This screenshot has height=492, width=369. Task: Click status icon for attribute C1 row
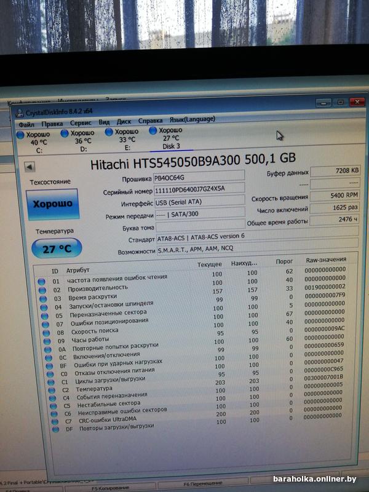(51, 383)
